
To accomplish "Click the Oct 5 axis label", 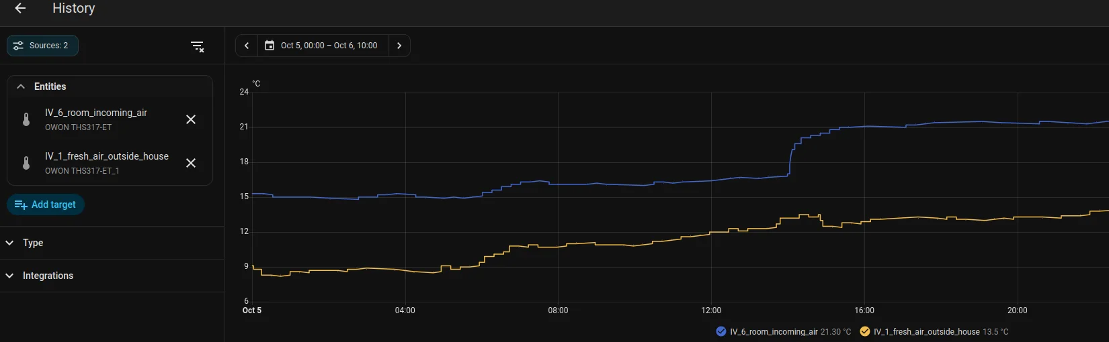I will pyautogui.click(x=252, y=310).
